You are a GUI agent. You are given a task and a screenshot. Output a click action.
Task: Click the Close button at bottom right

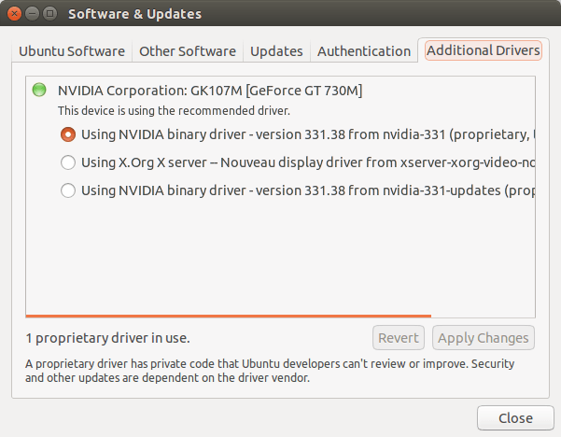click(515, 417)
